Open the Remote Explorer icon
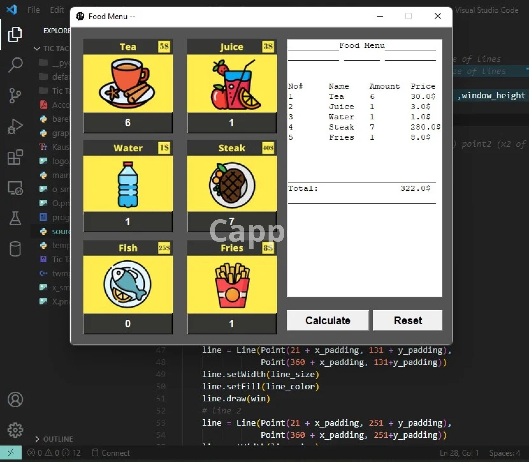 (15, 188)
